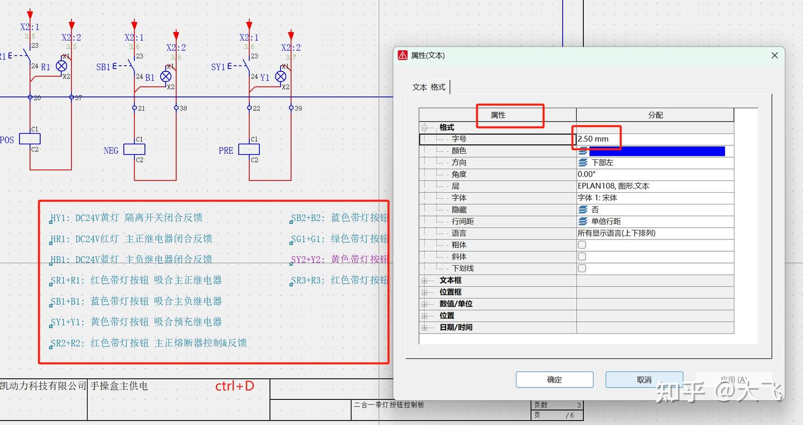
Task: Expand the 日期/时间 property group
Action: [425, 327]
